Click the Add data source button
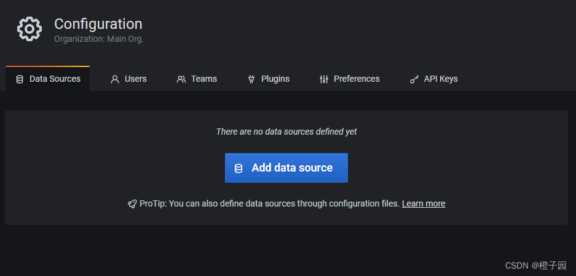This screenshot has height=276, width=576. point(286,168)
